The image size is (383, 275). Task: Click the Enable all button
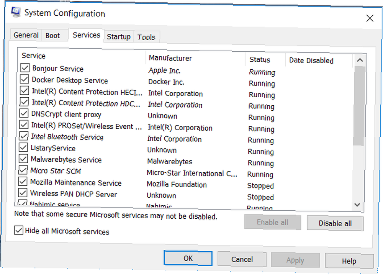click(273, 223)
